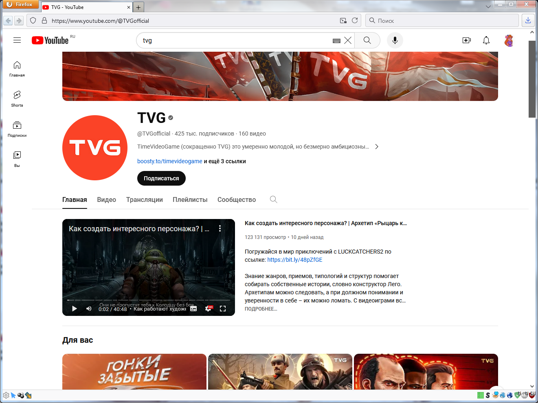The width and height of the screenshot is (538, 403).
Task: Open featured video title Как создать интересного персонажа
Action: click(326, 223)
